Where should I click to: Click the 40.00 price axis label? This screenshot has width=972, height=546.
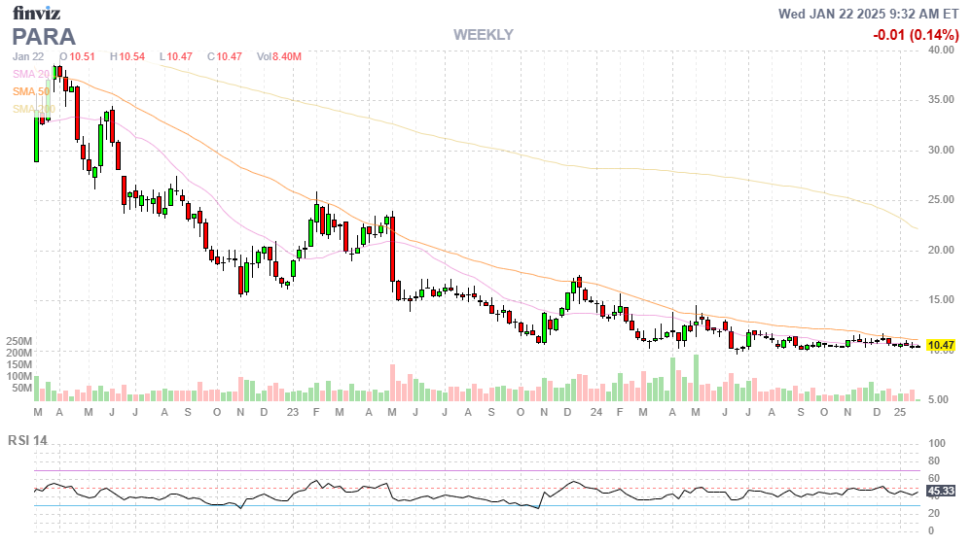(940, 50)
